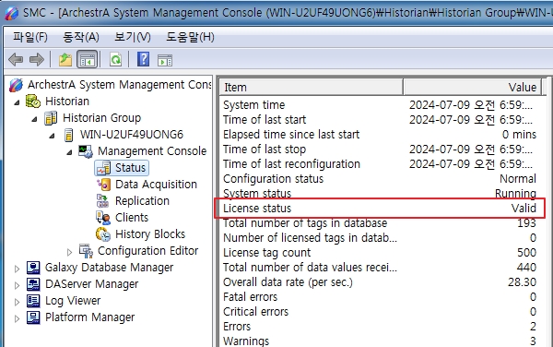Expand the Platform Manager node
553x347 pixels.
(x=17, y=318)
